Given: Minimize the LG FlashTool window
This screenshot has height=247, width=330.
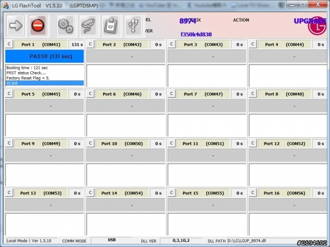Looking at the screenshot, I should [292, 5].
